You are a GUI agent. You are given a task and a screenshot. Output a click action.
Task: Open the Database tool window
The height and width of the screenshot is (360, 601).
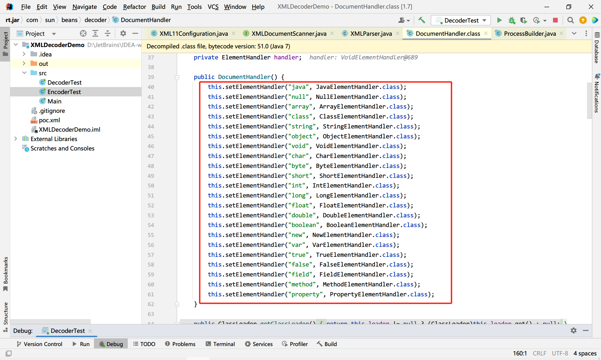click(x=597, y=48)
